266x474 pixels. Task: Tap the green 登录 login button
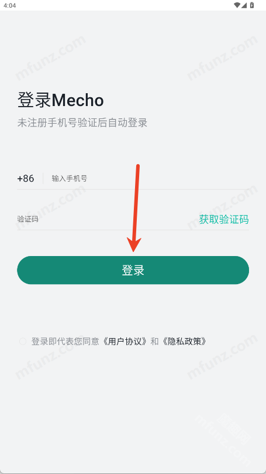pyautogui.click(x=133, y=270)
